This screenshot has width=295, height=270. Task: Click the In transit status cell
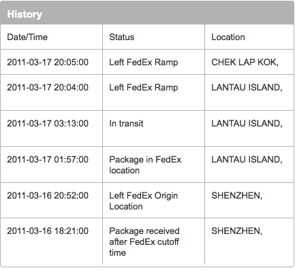point(153,129)
